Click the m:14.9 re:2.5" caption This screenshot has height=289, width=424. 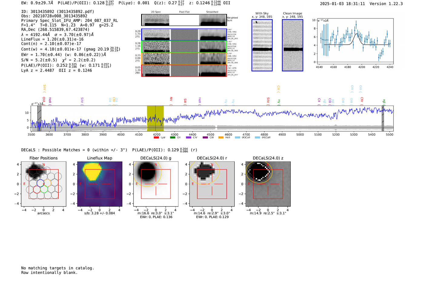coord(268,213)
